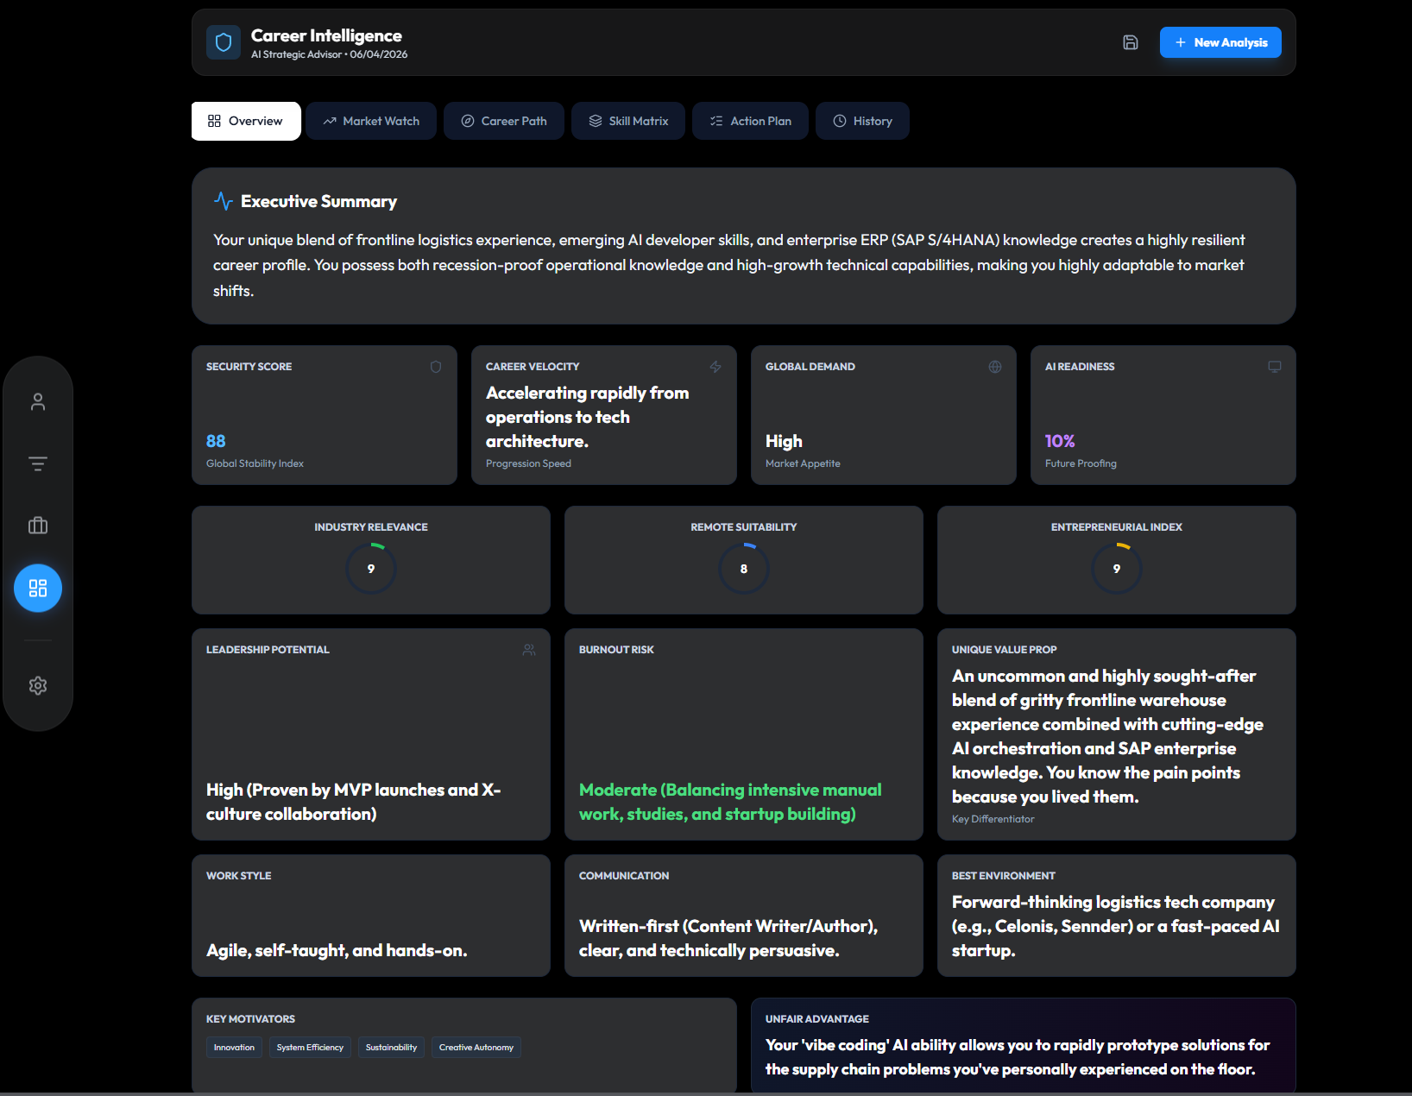Open the Skill Matrix tab
This screenshot has height=1096, width=1412.
click(628, 121)
